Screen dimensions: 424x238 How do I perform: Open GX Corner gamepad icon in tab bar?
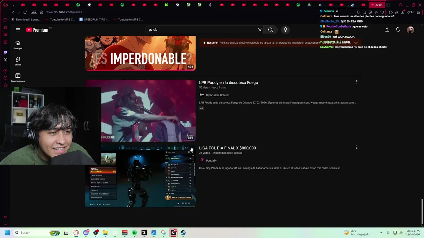[13, 5]
